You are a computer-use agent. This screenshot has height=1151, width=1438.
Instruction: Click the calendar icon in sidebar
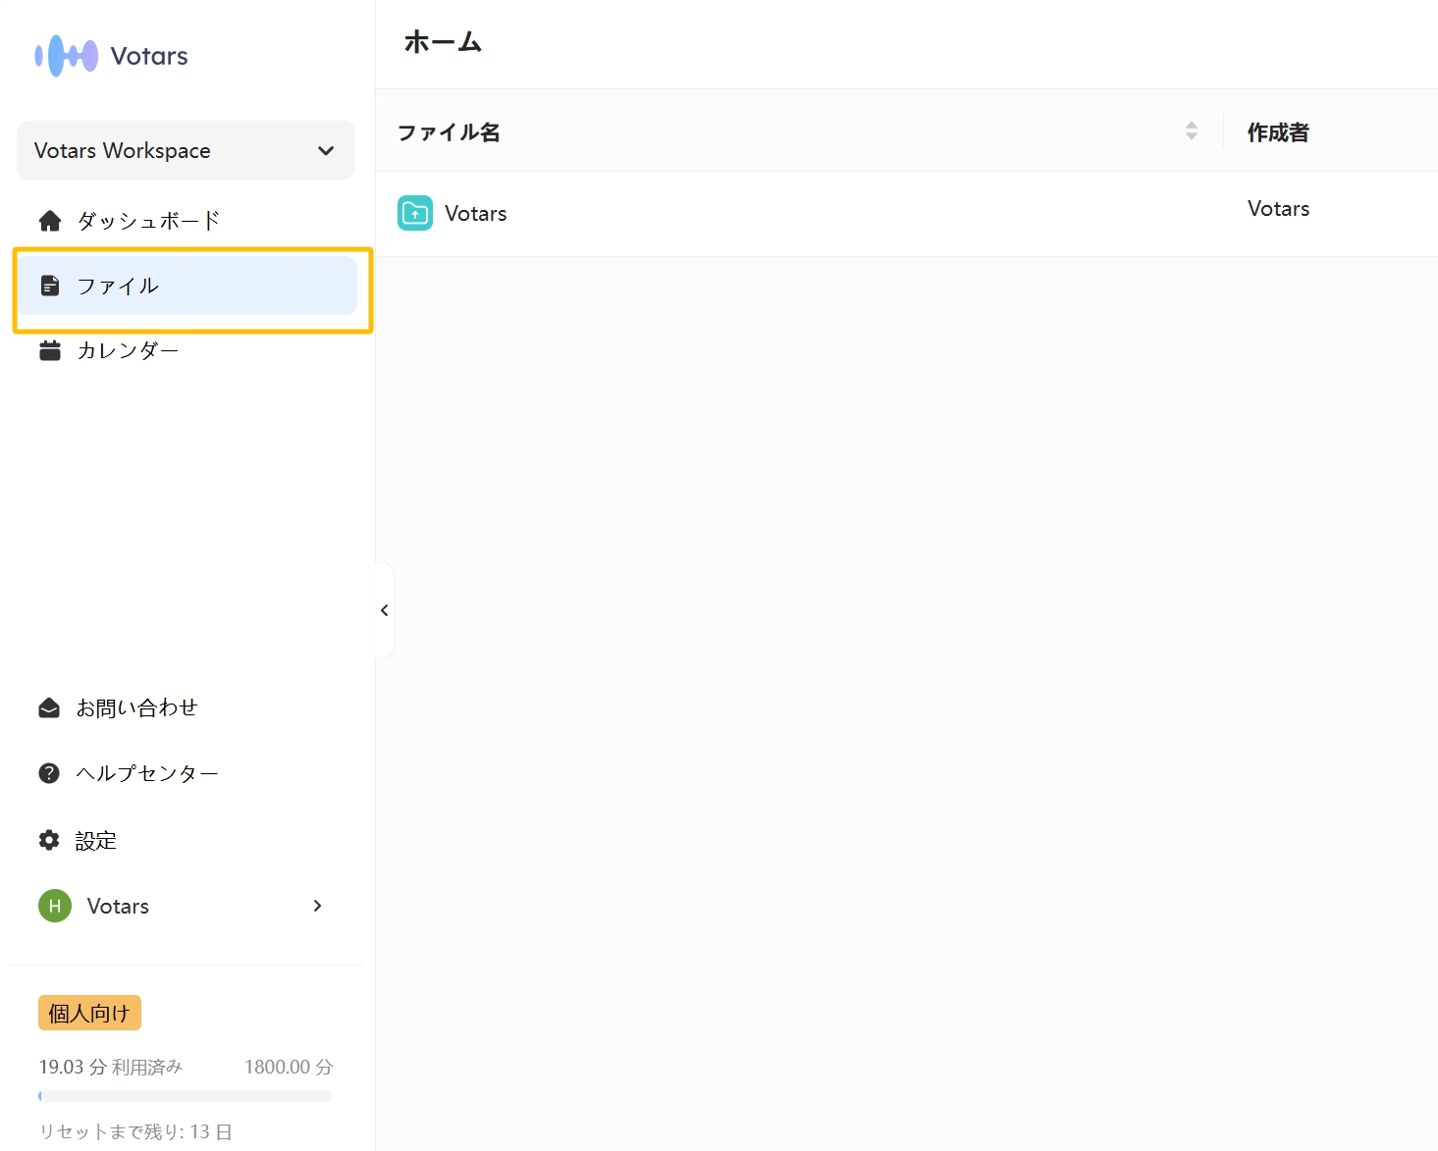pos(50,350)
